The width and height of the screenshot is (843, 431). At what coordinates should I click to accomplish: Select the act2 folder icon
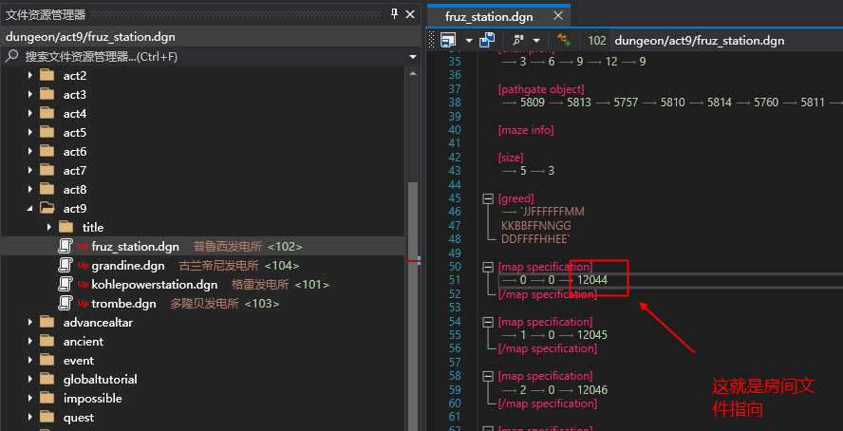[x=47, y=75]
